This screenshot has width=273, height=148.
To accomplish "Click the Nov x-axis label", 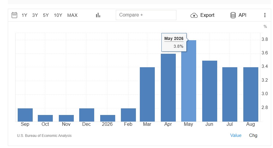I will tap(66, 124).
